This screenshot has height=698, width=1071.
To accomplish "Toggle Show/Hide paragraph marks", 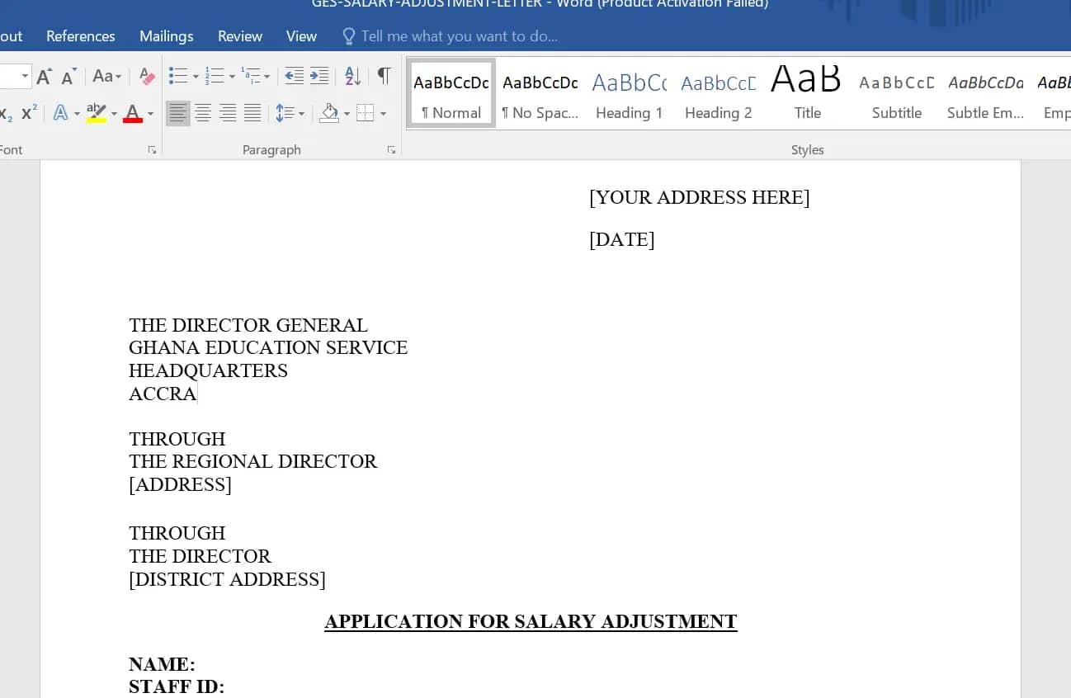I will (x=384, y=77).
